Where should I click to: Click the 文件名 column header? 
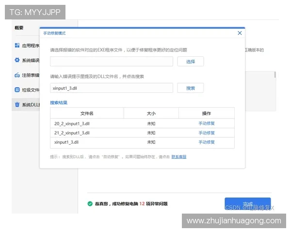click(x=87, y=113)
